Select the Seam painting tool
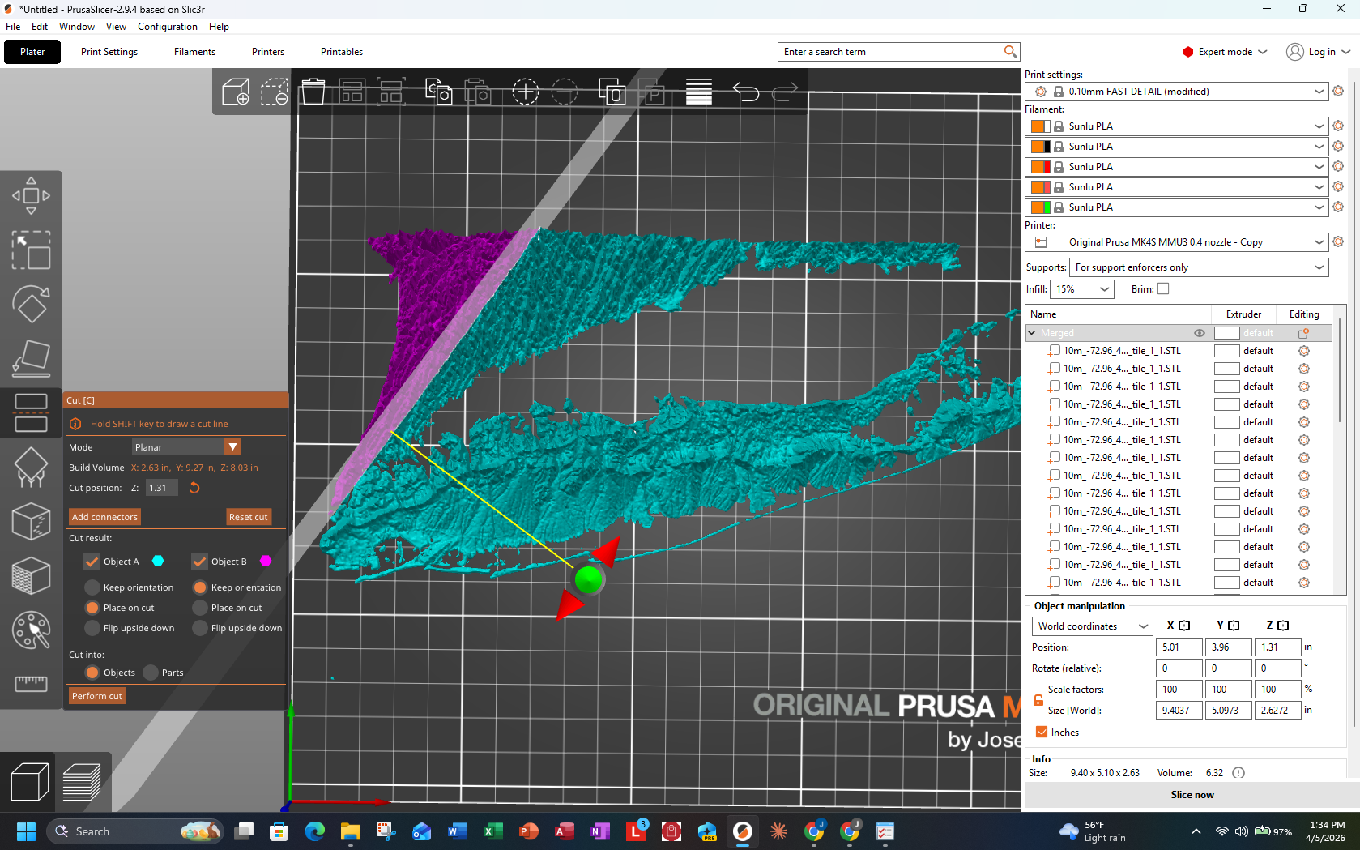The width and height of the screenshot is (1360, 850). click(31, 522)
